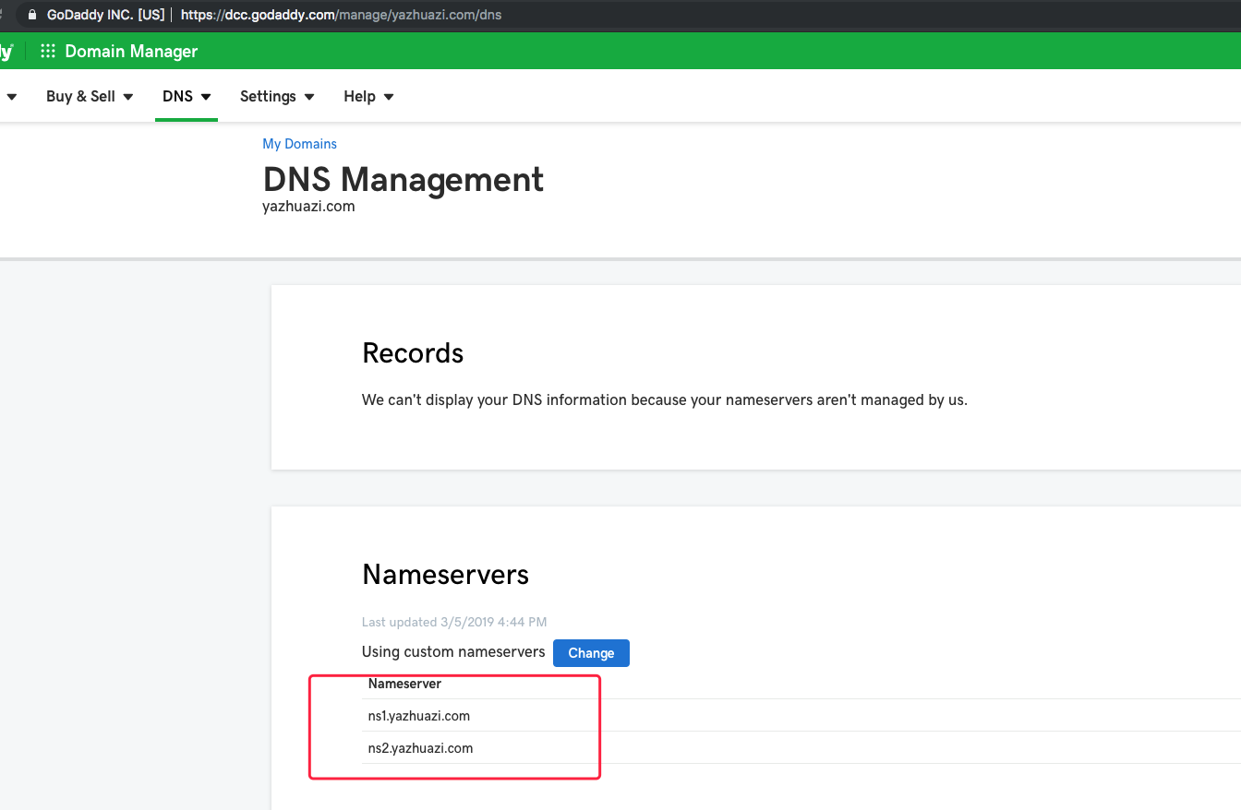1241x810 pixels.
Task: Expand the Settings dropdown arrow
Action: (309, 97)
